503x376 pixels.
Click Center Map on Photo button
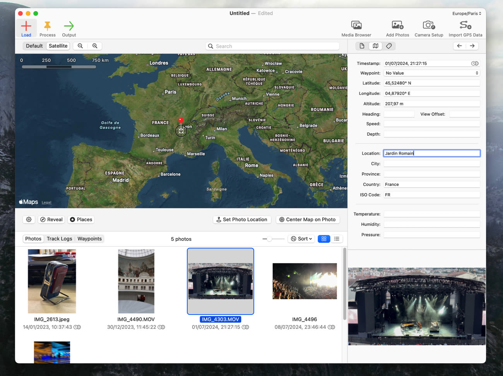point(308,219)
